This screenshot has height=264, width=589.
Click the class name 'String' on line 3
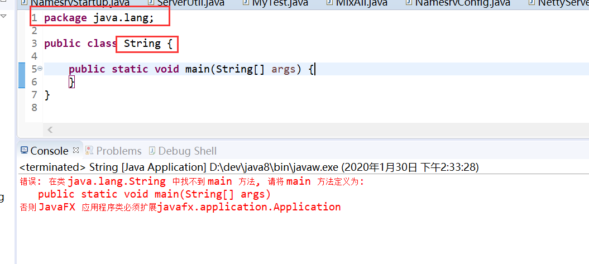(x=142, y=44)
